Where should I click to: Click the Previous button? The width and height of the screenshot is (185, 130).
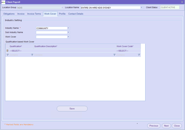[154, 126]
